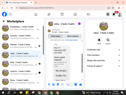Send quick response 'In talks. I'll l...'
Viewport: 126px width, 95px height.
[61, 75]
